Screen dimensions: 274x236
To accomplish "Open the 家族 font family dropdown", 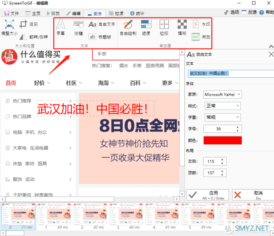I will click(x=222, y=95).
